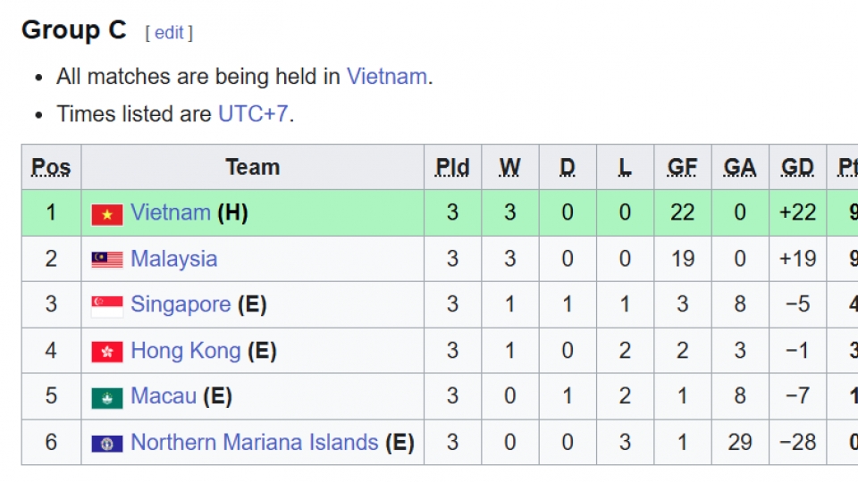Click the GF column header
Image resolution: width=858 pixels, height=482 pixels.
(682, 167)
